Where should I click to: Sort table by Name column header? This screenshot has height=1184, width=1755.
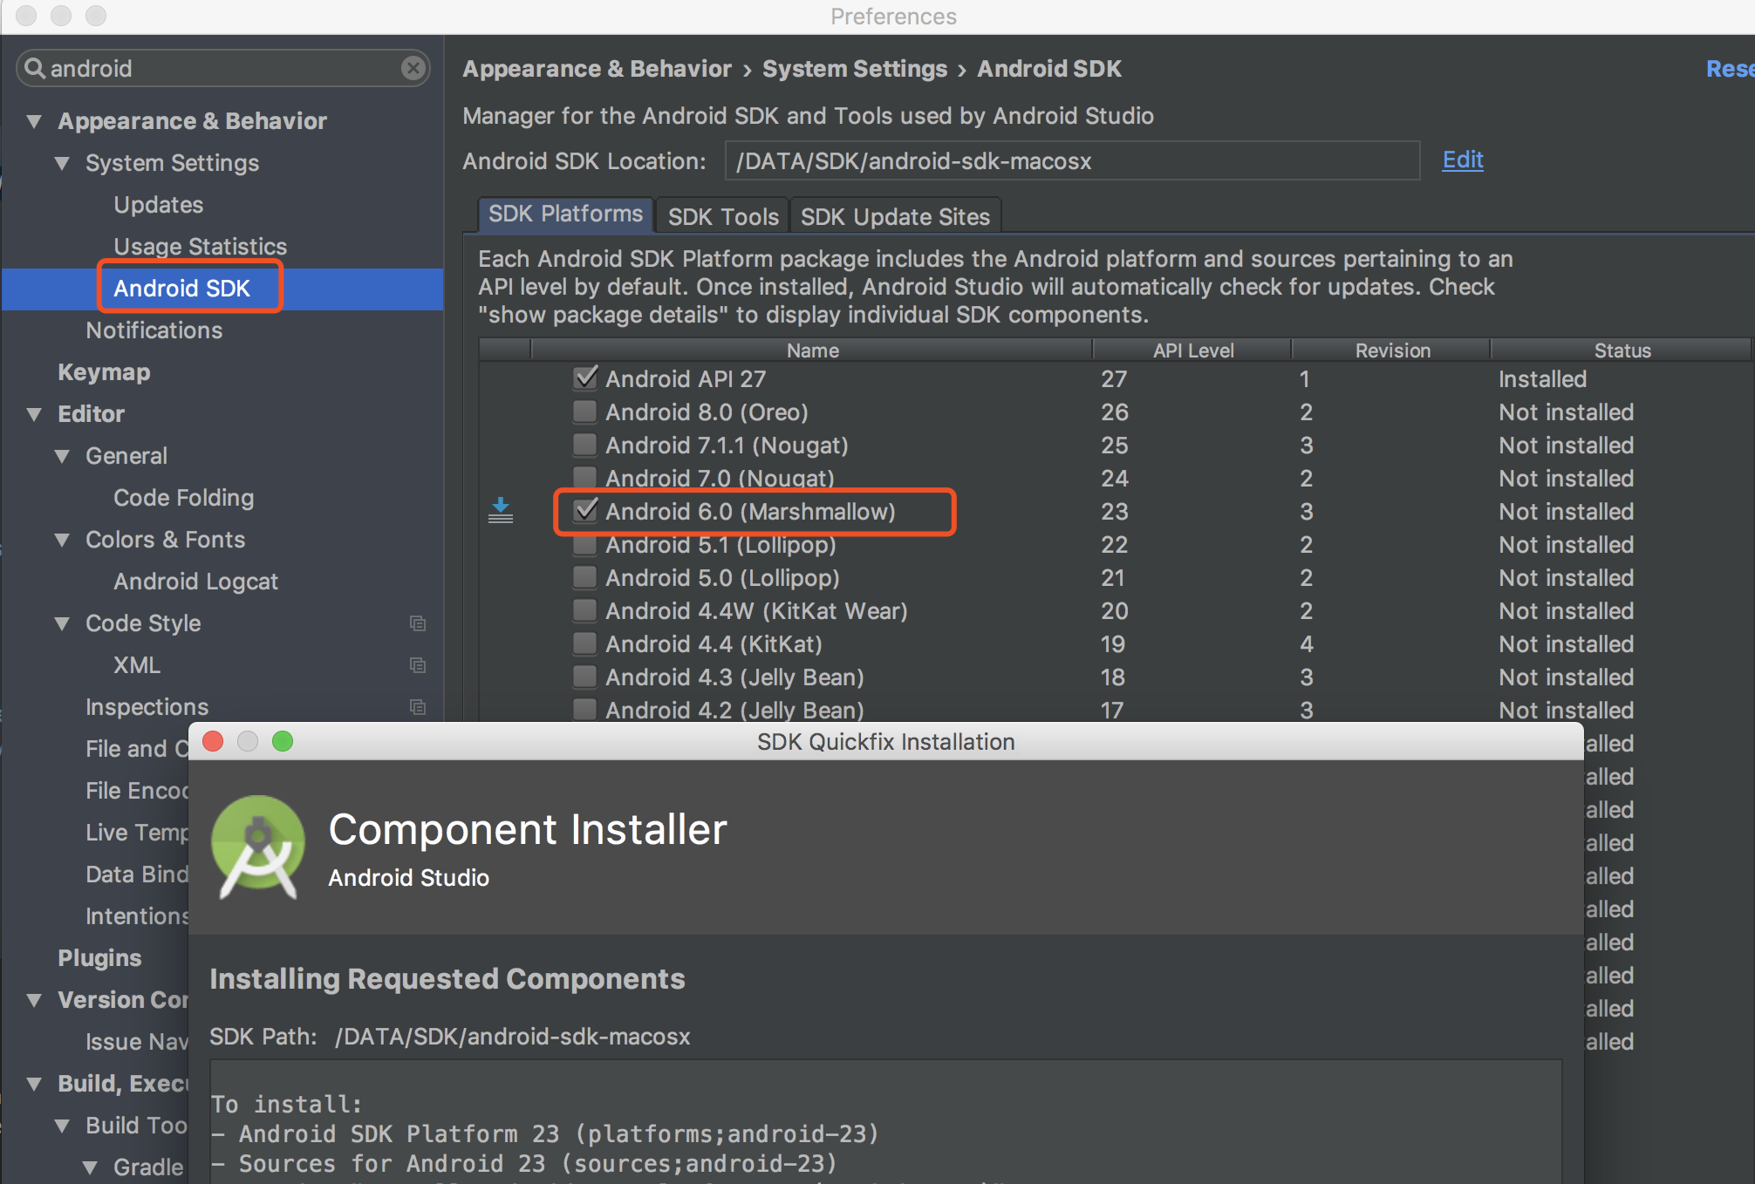tap(812, 350)
